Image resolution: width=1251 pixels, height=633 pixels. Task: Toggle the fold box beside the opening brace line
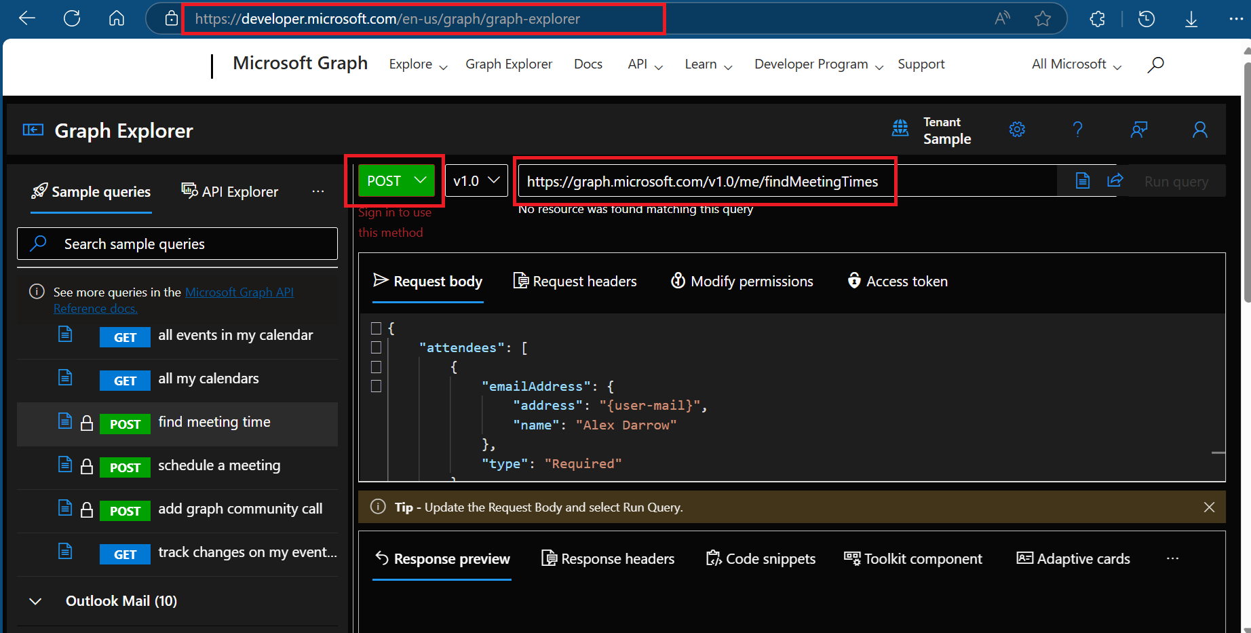click(x=376, y=328)
